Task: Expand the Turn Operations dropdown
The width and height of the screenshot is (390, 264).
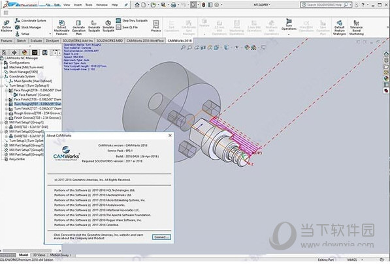Action: [x=289, y=35]
